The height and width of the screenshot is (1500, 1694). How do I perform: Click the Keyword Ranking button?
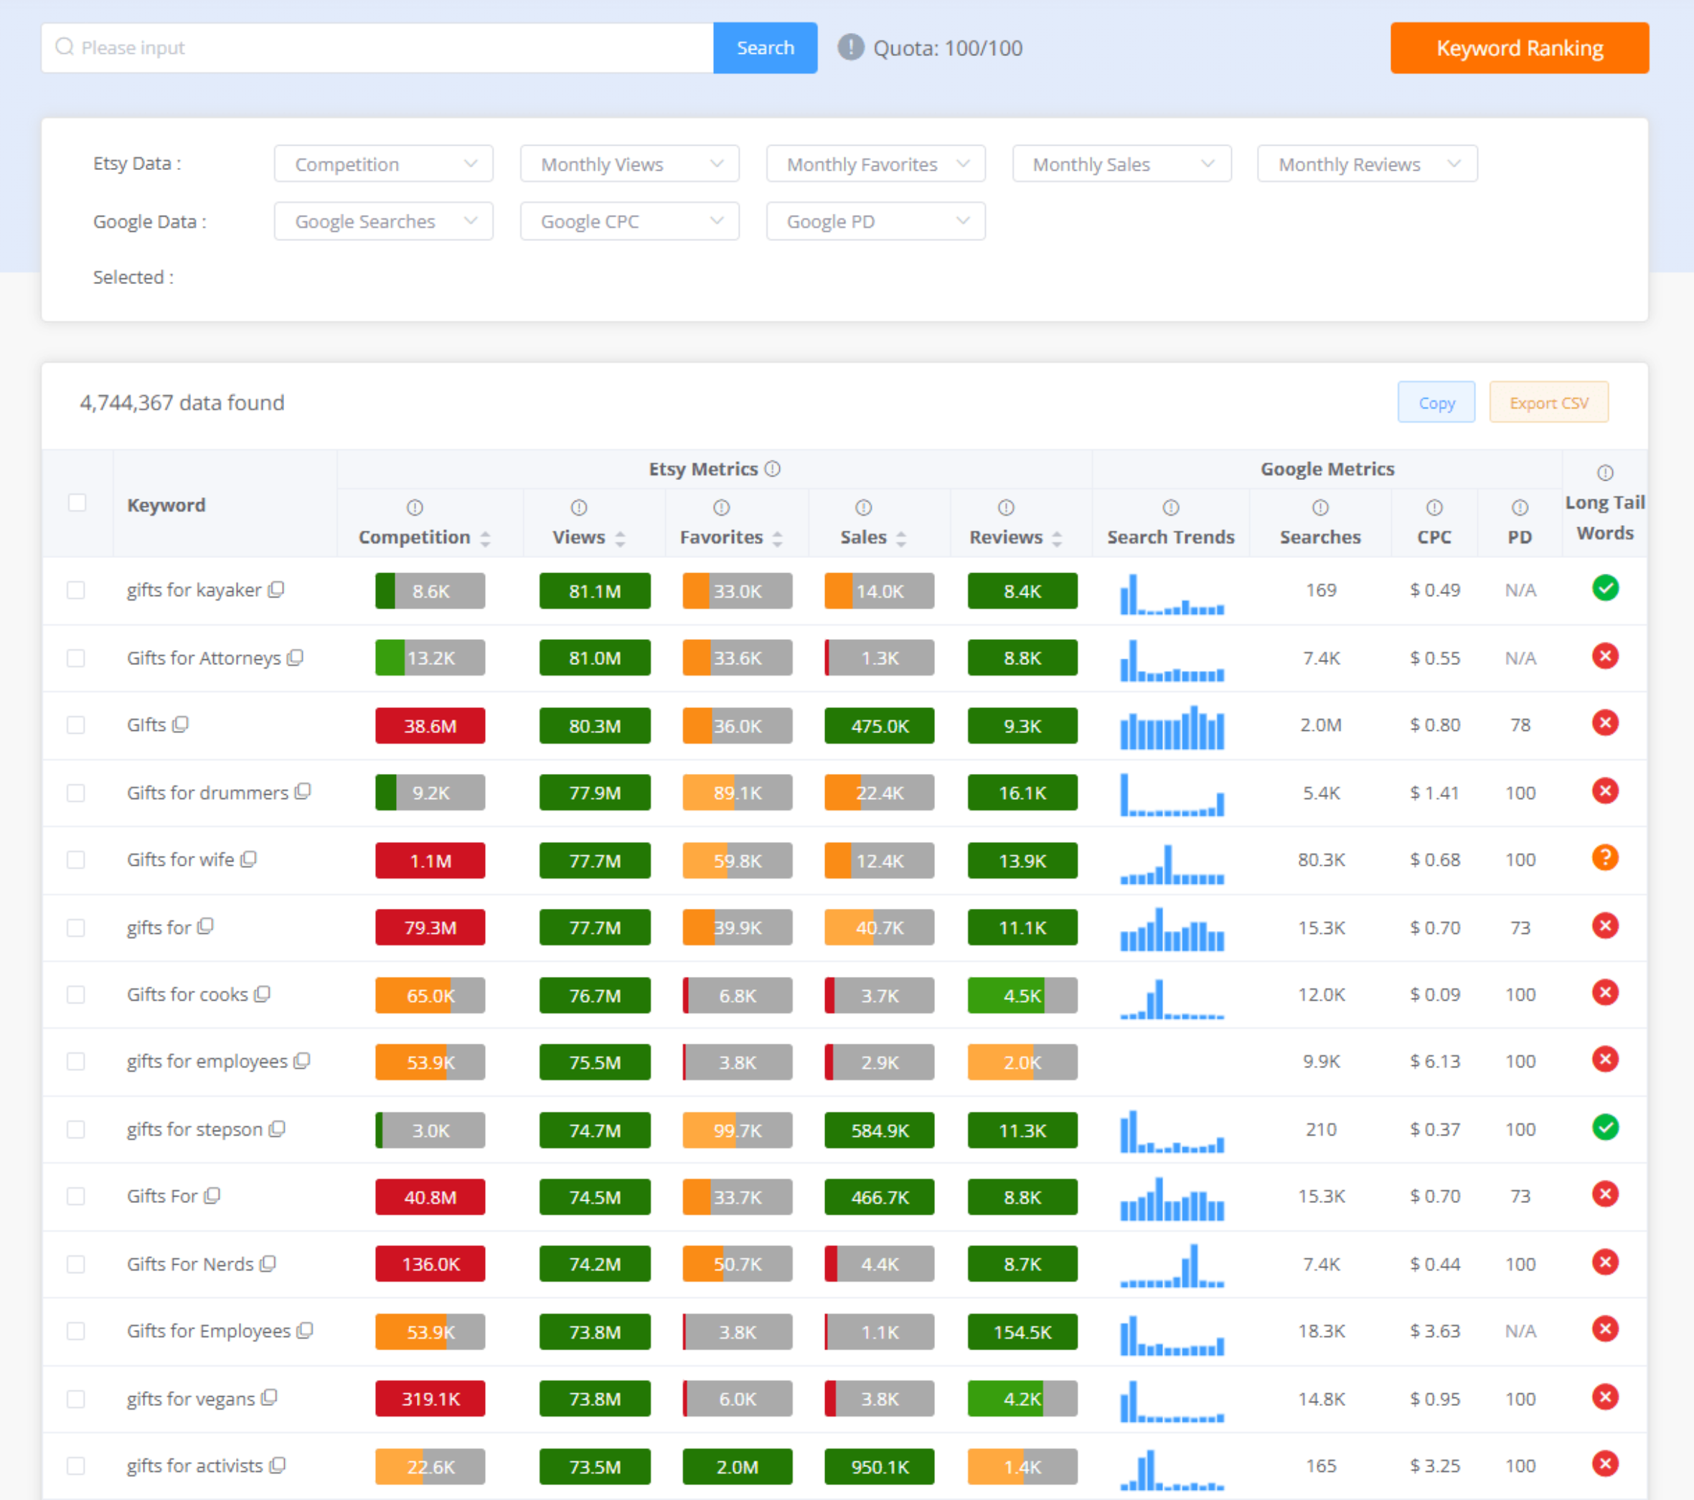(x=1518, y=48)
